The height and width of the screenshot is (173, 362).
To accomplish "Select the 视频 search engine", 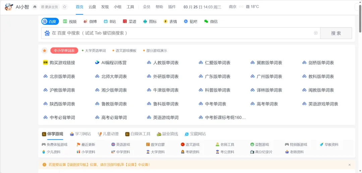I will (x=70, y=21).
